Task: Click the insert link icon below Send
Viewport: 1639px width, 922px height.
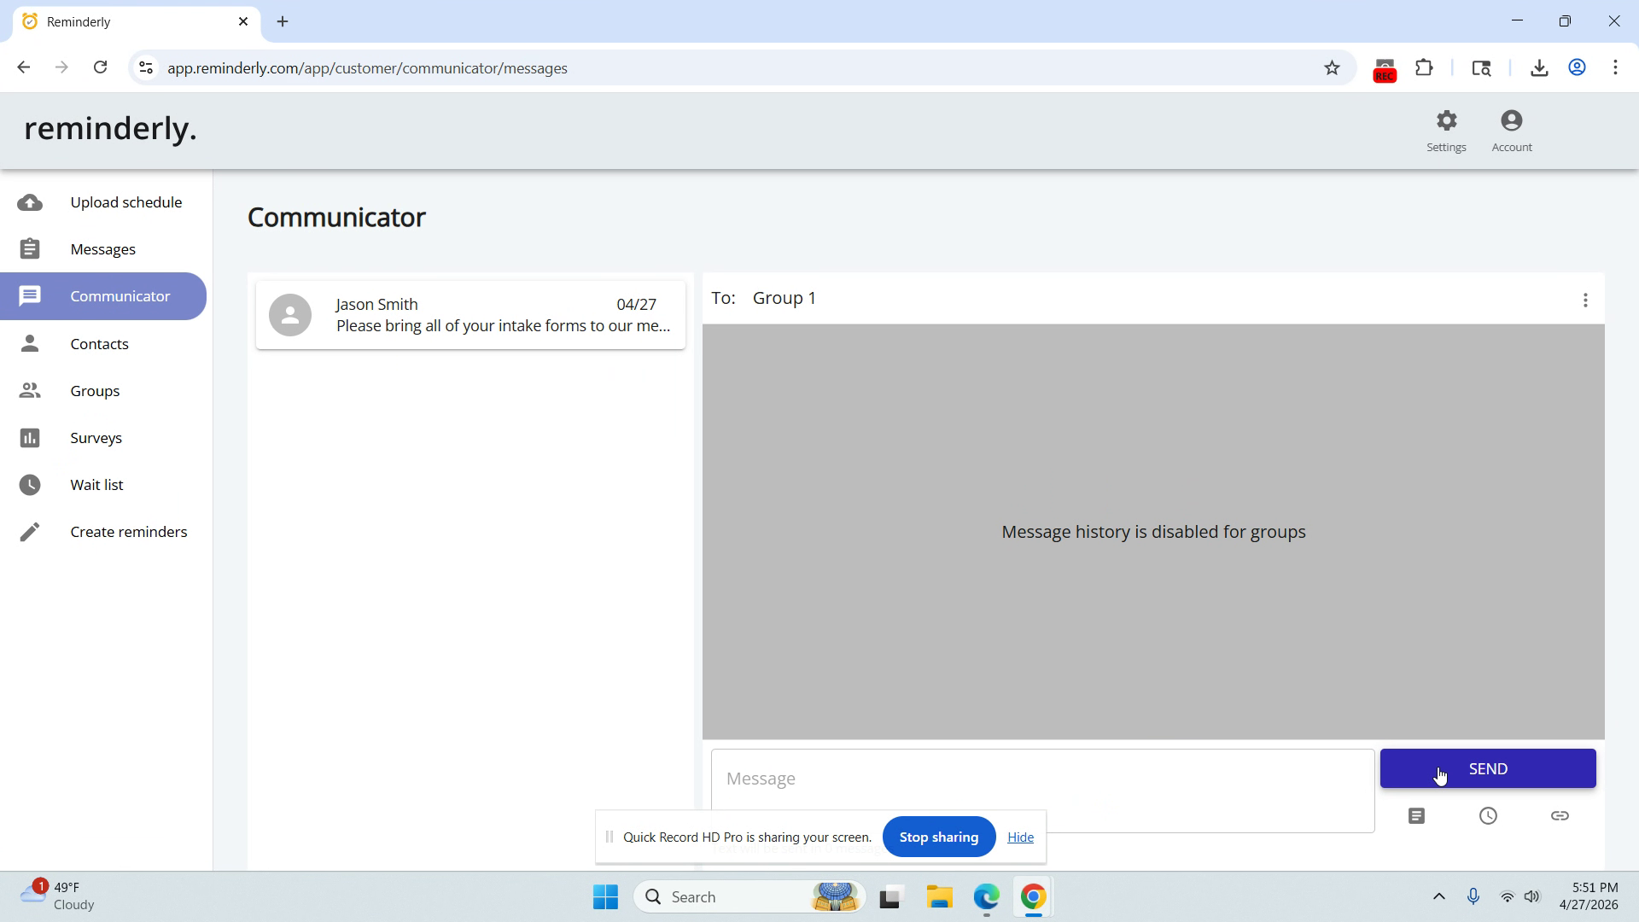Action: tap(1560, 816)
